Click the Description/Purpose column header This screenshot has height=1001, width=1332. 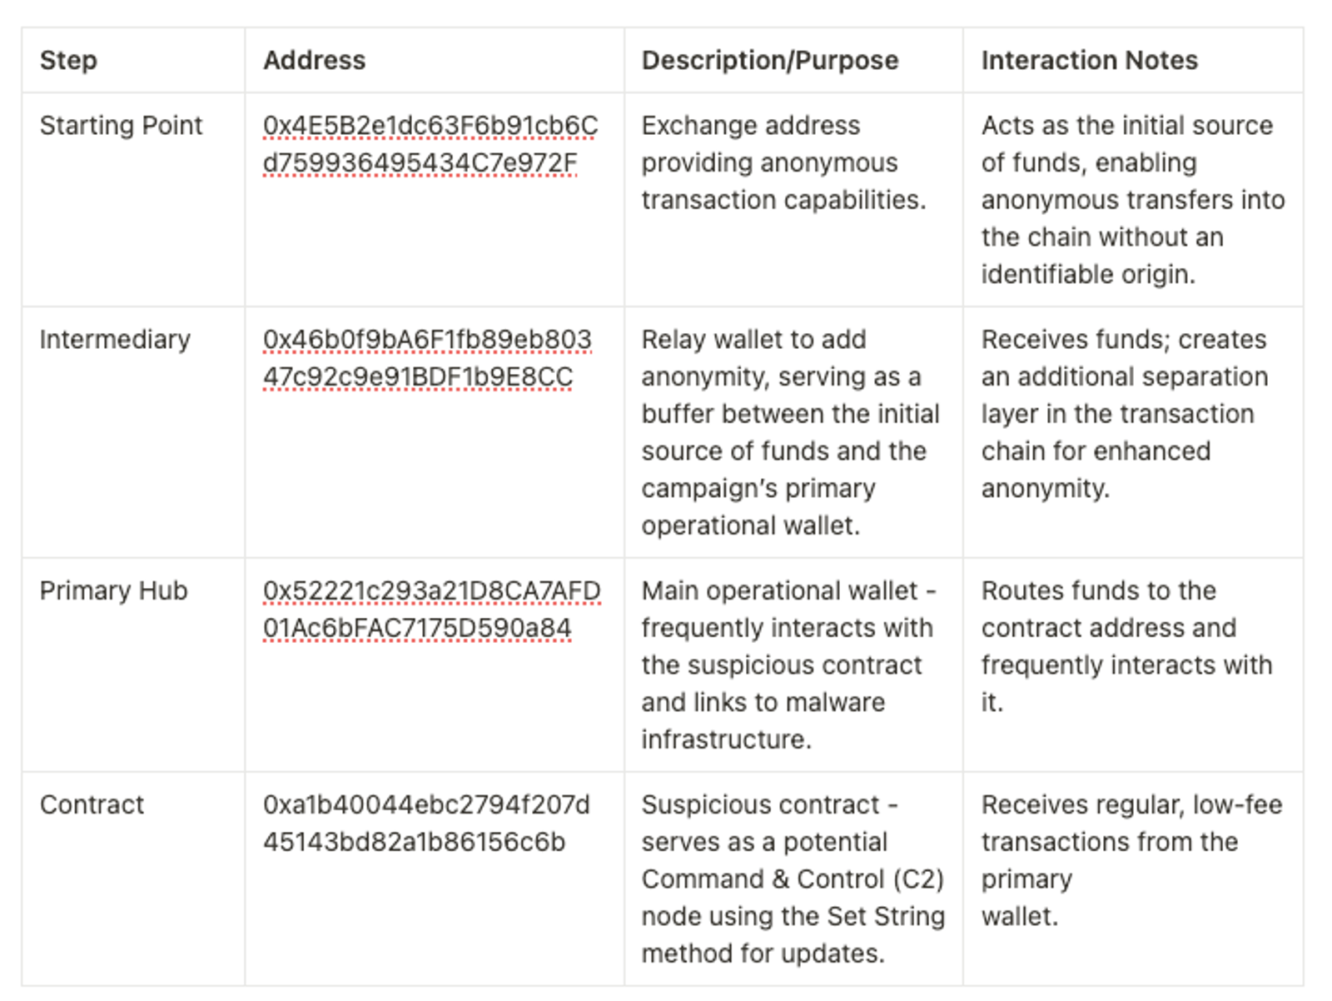[769, 60]
